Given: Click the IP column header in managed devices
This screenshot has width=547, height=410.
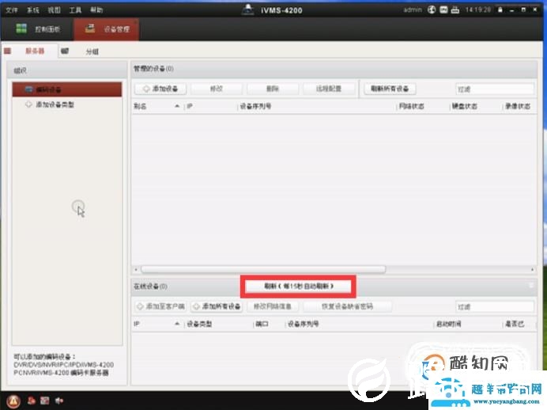Looking at the screenshot, I should (x=190, y=106).
